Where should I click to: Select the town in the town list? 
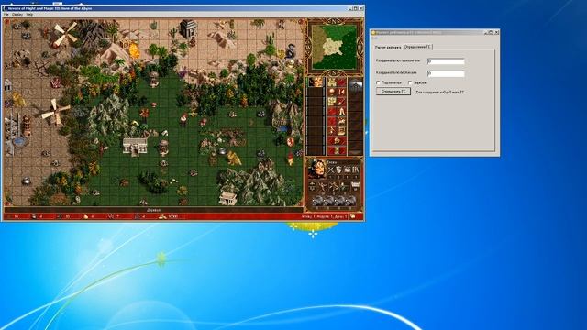[x=355, y=86]
